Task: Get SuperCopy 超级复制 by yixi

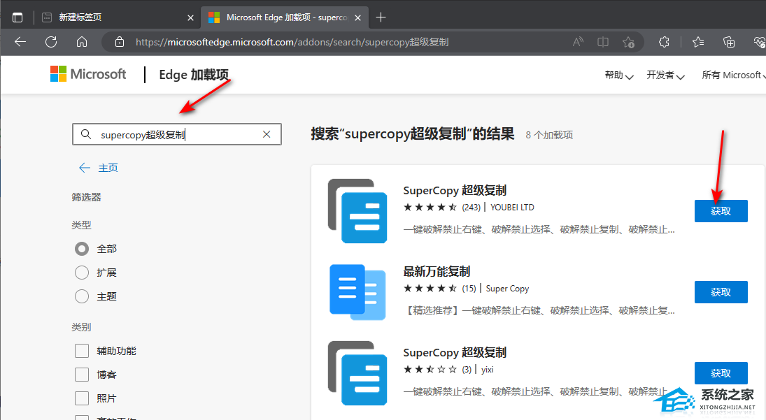Action: coord(721,373)
